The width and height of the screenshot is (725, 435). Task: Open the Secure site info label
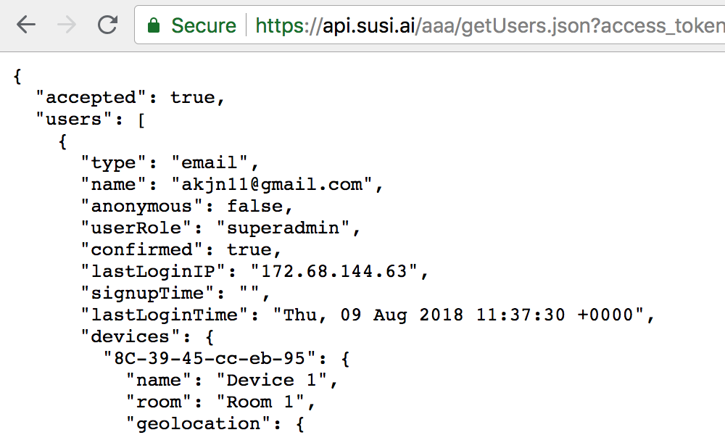click(204, 25)
